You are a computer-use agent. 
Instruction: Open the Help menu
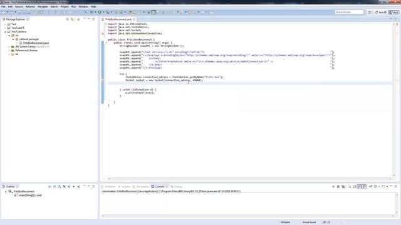[93, 7]
